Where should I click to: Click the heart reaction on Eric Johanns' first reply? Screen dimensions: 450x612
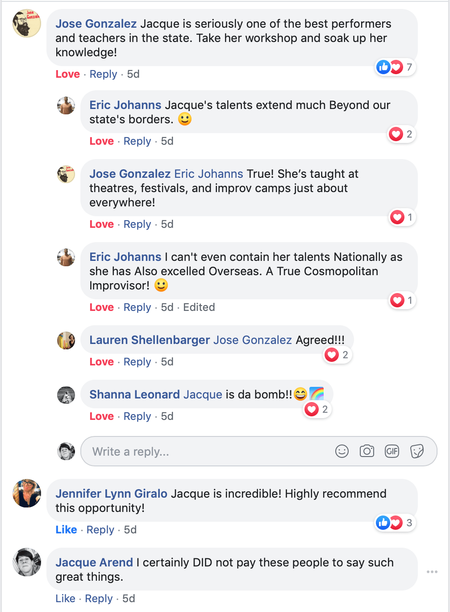tap(396, 134)
